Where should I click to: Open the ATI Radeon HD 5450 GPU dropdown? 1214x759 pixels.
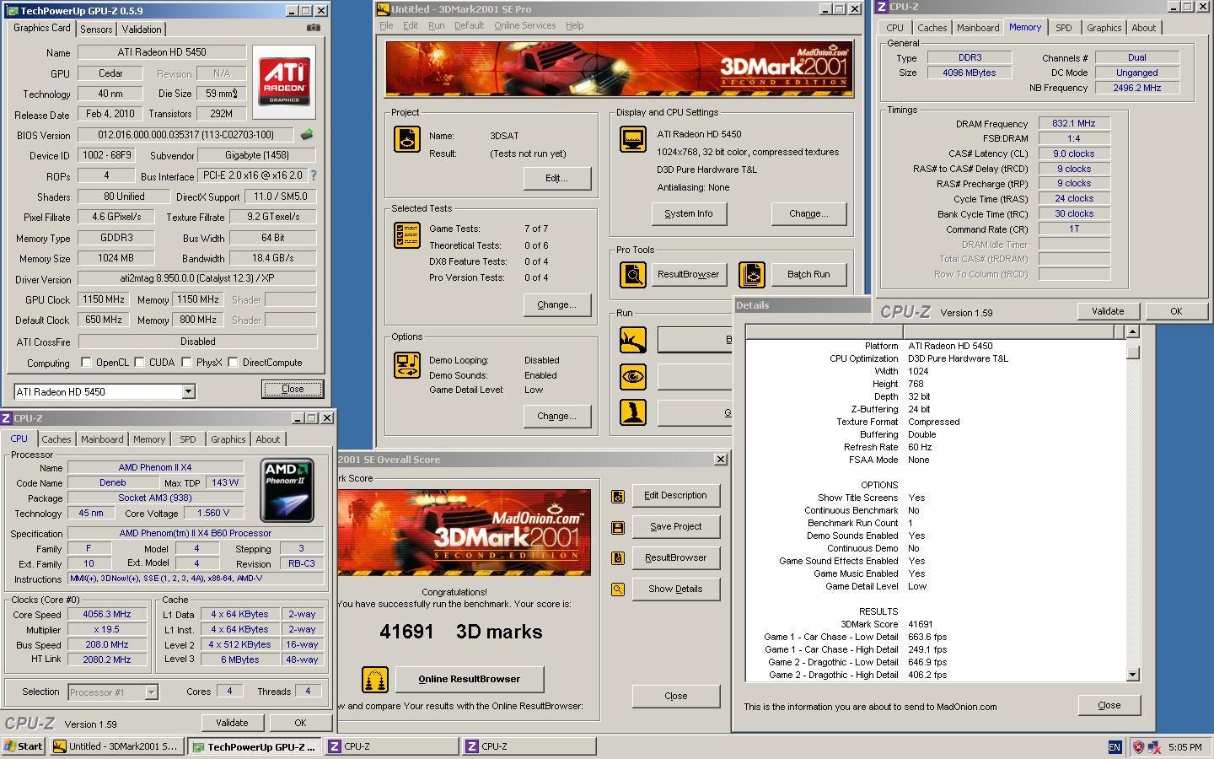click(x=188, y=391)
